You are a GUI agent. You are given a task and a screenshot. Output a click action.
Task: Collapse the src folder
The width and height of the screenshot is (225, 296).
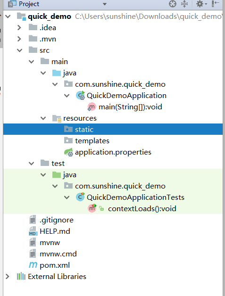[20, 50]
